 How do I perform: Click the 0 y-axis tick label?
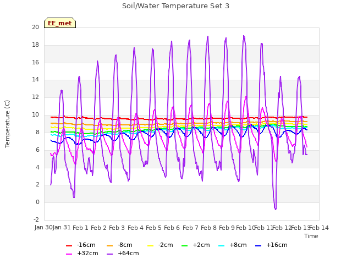point(37,202)
